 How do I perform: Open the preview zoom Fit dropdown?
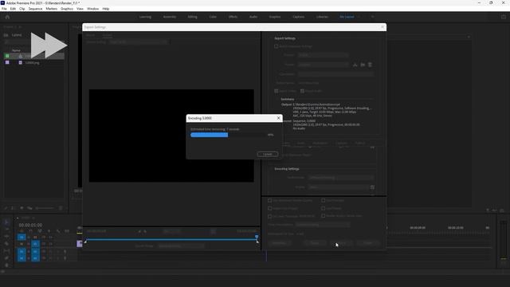(171, 231)
